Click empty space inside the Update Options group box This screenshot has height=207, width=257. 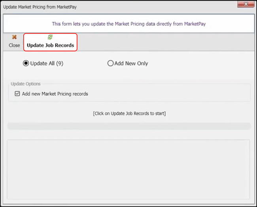(170, 94)
